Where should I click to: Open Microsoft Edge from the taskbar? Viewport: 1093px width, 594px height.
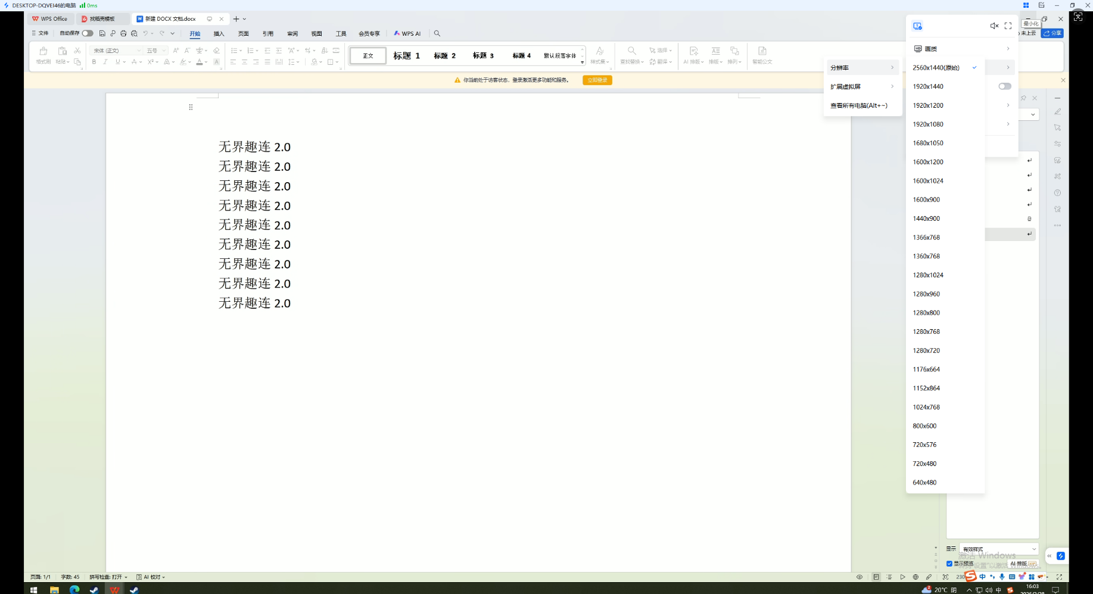[74, 589]
